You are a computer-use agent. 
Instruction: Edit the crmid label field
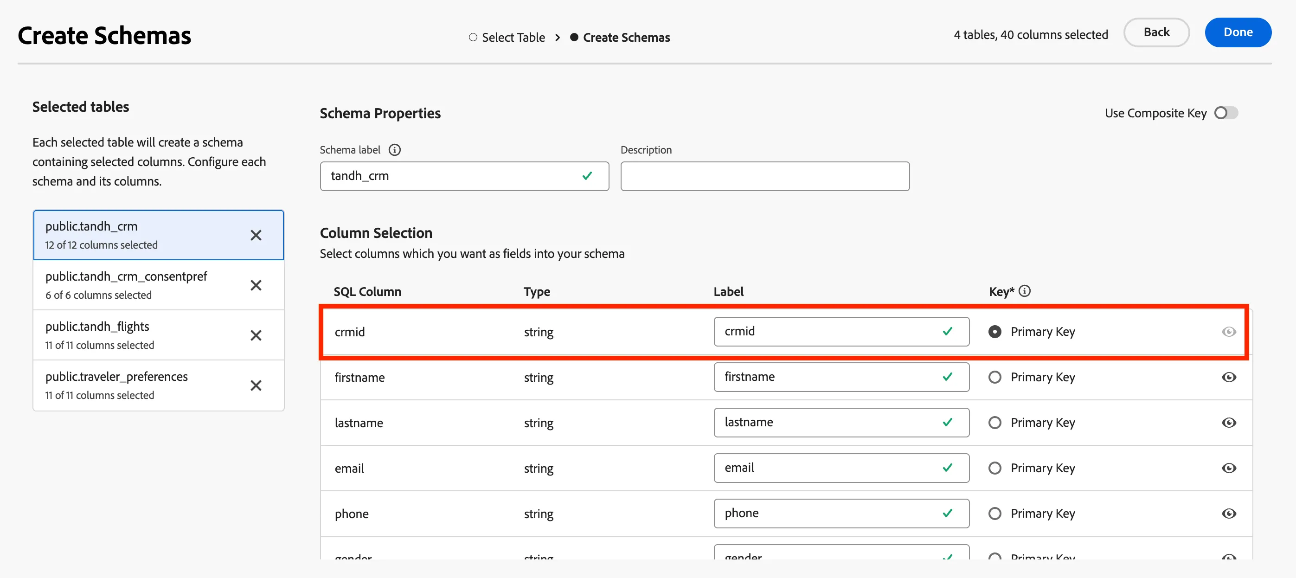click(841, 332)
